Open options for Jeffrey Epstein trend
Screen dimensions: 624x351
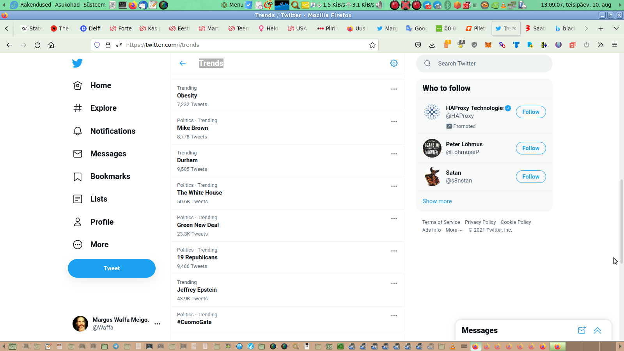(394, 283)
